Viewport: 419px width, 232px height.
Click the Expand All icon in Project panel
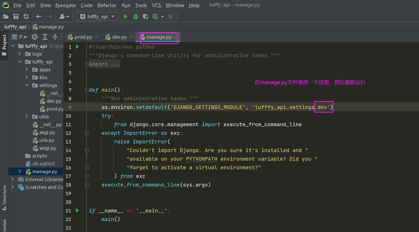click(45, 37)
